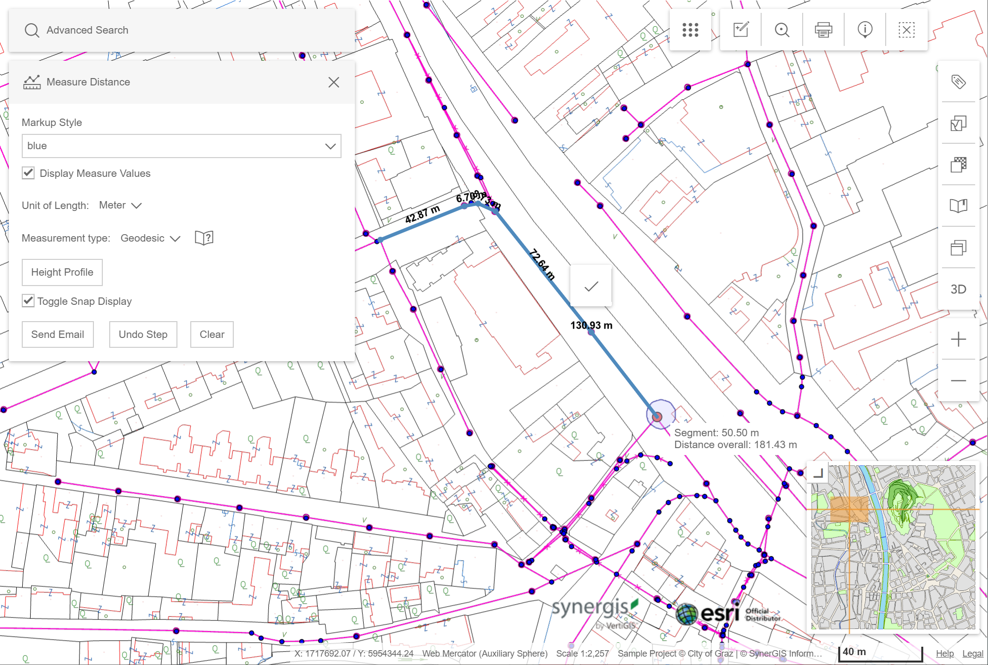Image resolution: width=988 pixels, height=665 pixels.
Task: Select the edit markup tool
Action: tap(740, 30)
